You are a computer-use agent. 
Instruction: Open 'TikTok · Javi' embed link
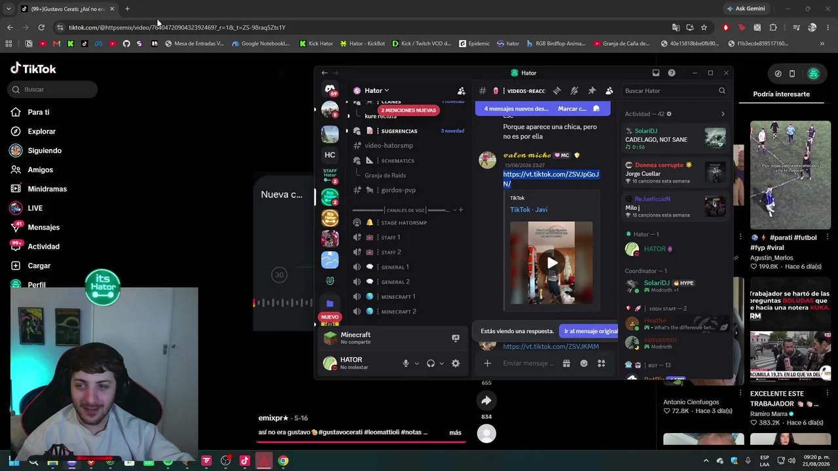pos(529,209)
